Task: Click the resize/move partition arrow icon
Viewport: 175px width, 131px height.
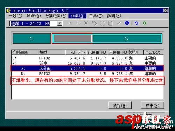Action: pos(70,23)
